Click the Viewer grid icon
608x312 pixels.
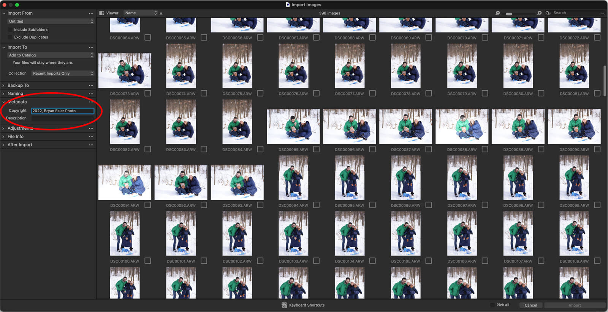pos(101,13)
